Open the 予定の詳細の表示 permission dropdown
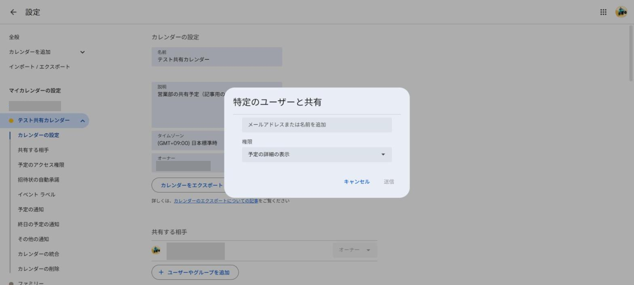634x285 pixels. [x=317, y=154]
